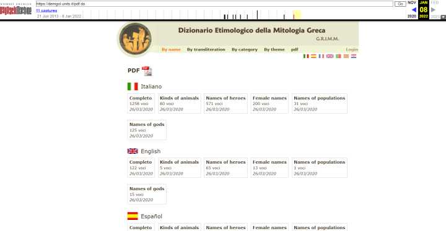
Task: Click the Dizionario Etimologico della Mitologia Greca title
Action: [251, 30]
